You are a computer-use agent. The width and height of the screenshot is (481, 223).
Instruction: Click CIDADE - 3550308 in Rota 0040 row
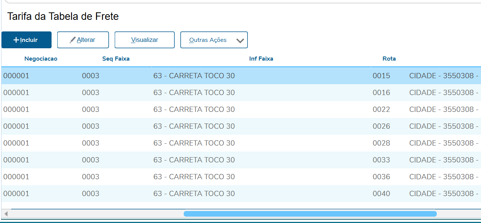coord(445,193)
